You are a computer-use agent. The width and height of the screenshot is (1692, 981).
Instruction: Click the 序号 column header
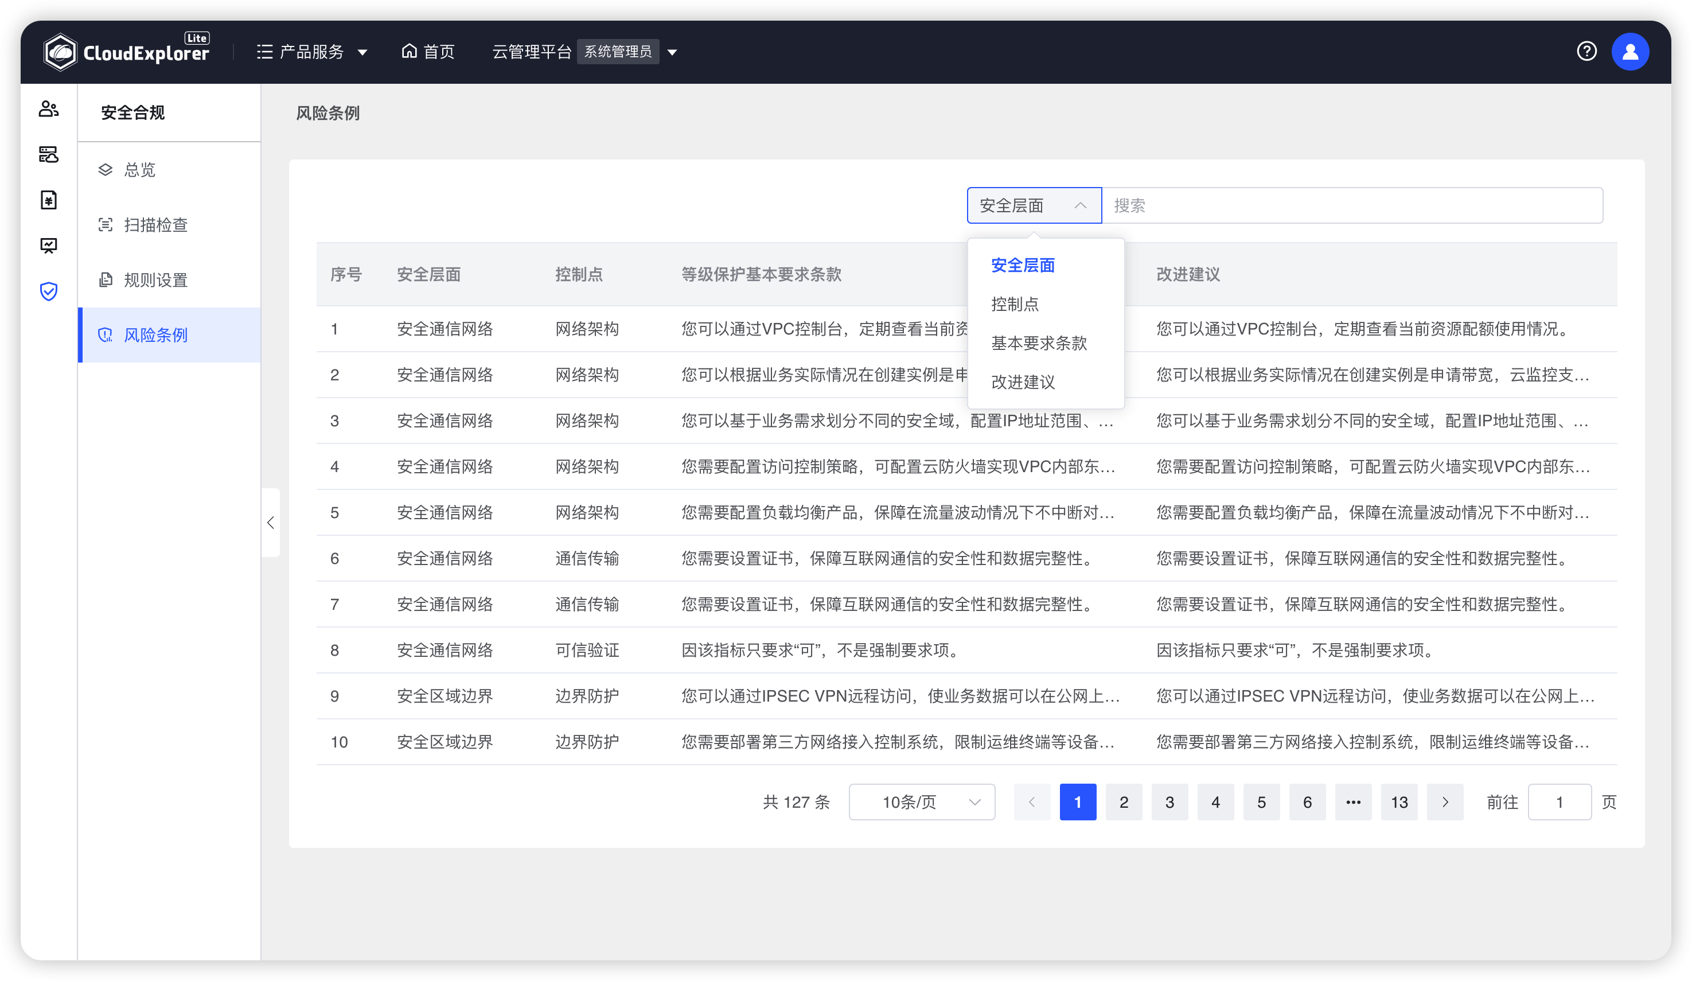tap(346, 274)
